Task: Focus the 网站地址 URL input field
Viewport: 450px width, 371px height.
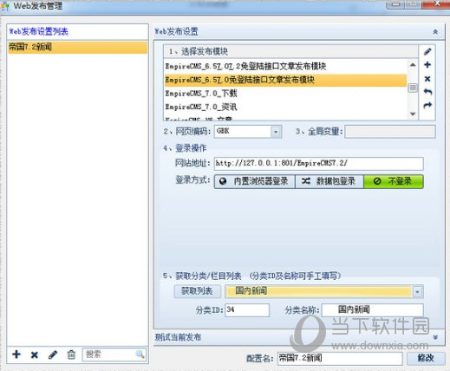Action: tap(319, 164)
